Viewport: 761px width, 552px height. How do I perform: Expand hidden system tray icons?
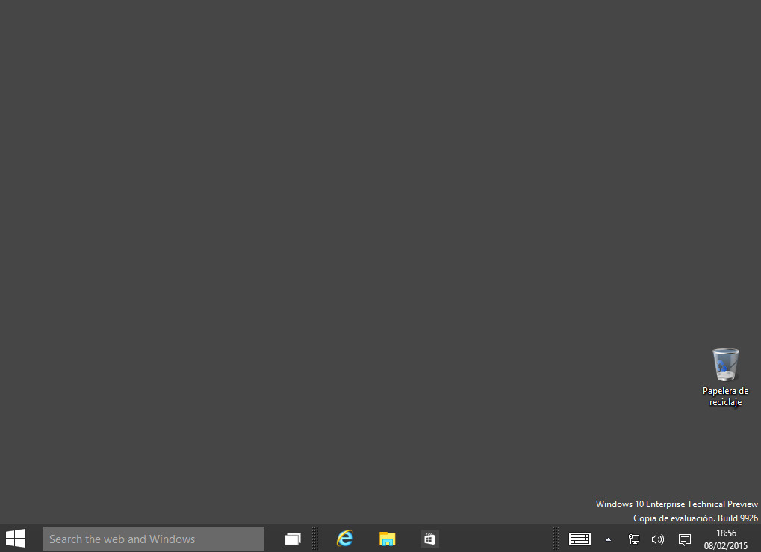click(607, 539)
